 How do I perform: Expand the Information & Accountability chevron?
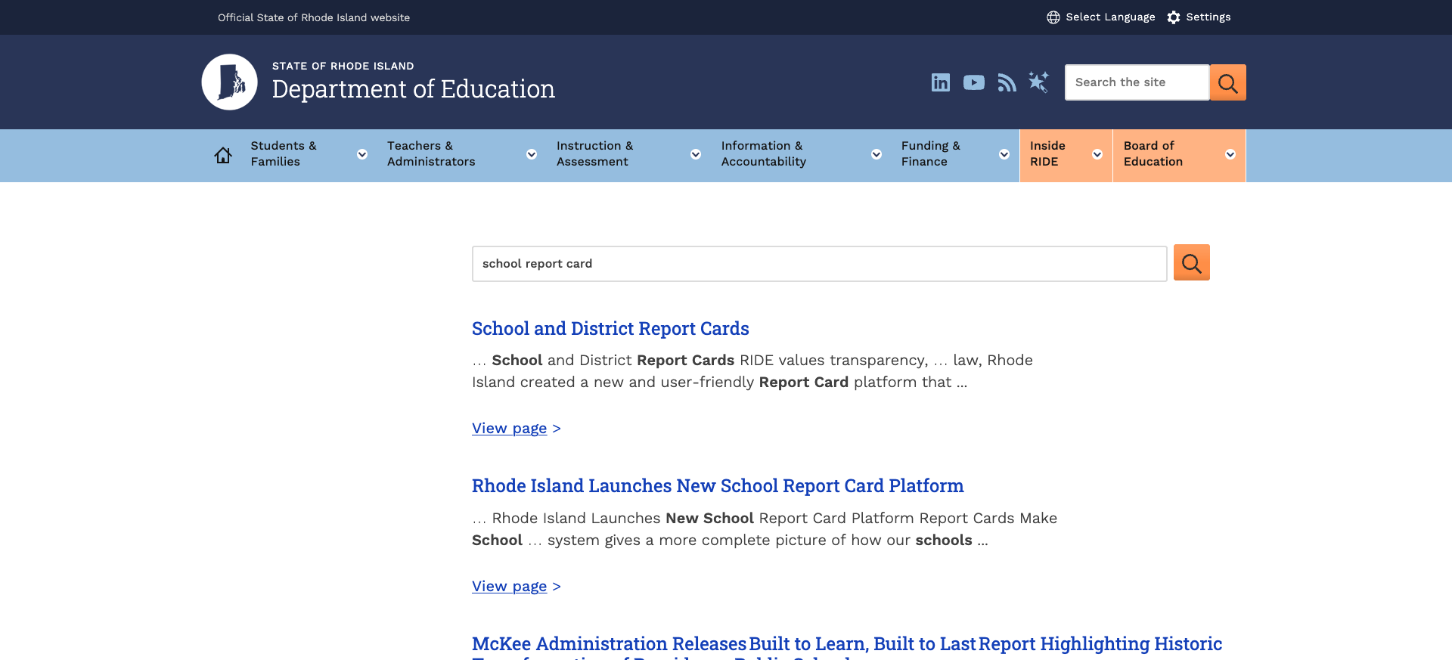(x=876, y=154)
